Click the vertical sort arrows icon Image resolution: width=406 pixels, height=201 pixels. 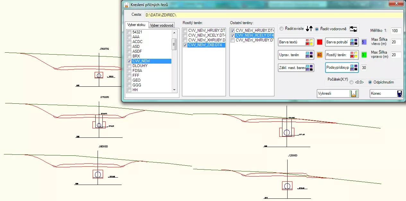tap(309, 29)
